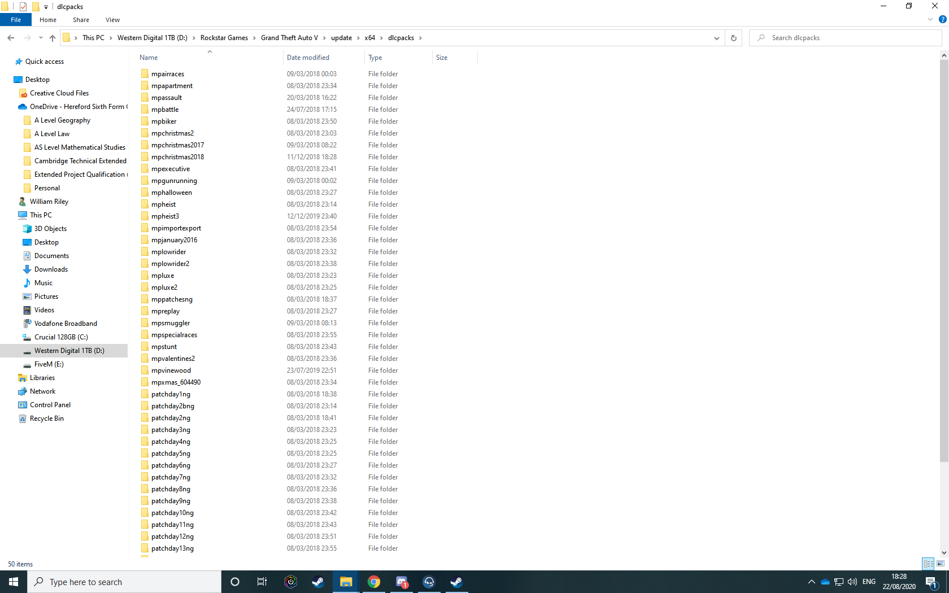Expand the ribbon chevron

930,20
